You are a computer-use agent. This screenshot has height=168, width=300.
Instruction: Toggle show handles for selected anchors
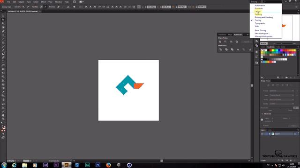[41, 7]
